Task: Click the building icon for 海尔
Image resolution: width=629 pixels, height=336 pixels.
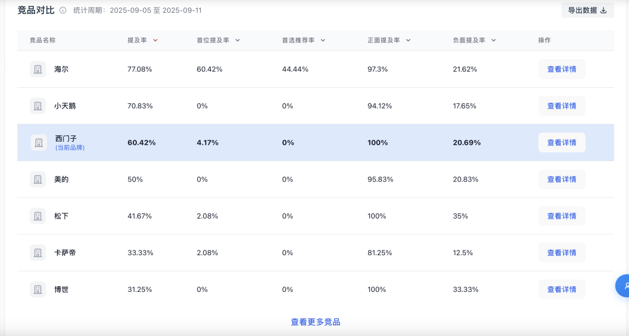Action: coord(38,69)
